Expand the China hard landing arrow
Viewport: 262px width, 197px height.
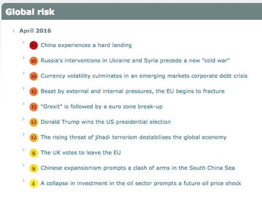(24, 42)
